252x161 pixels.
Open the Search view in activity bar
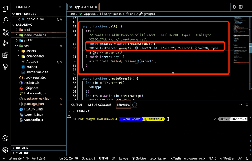tap(5, 20)
